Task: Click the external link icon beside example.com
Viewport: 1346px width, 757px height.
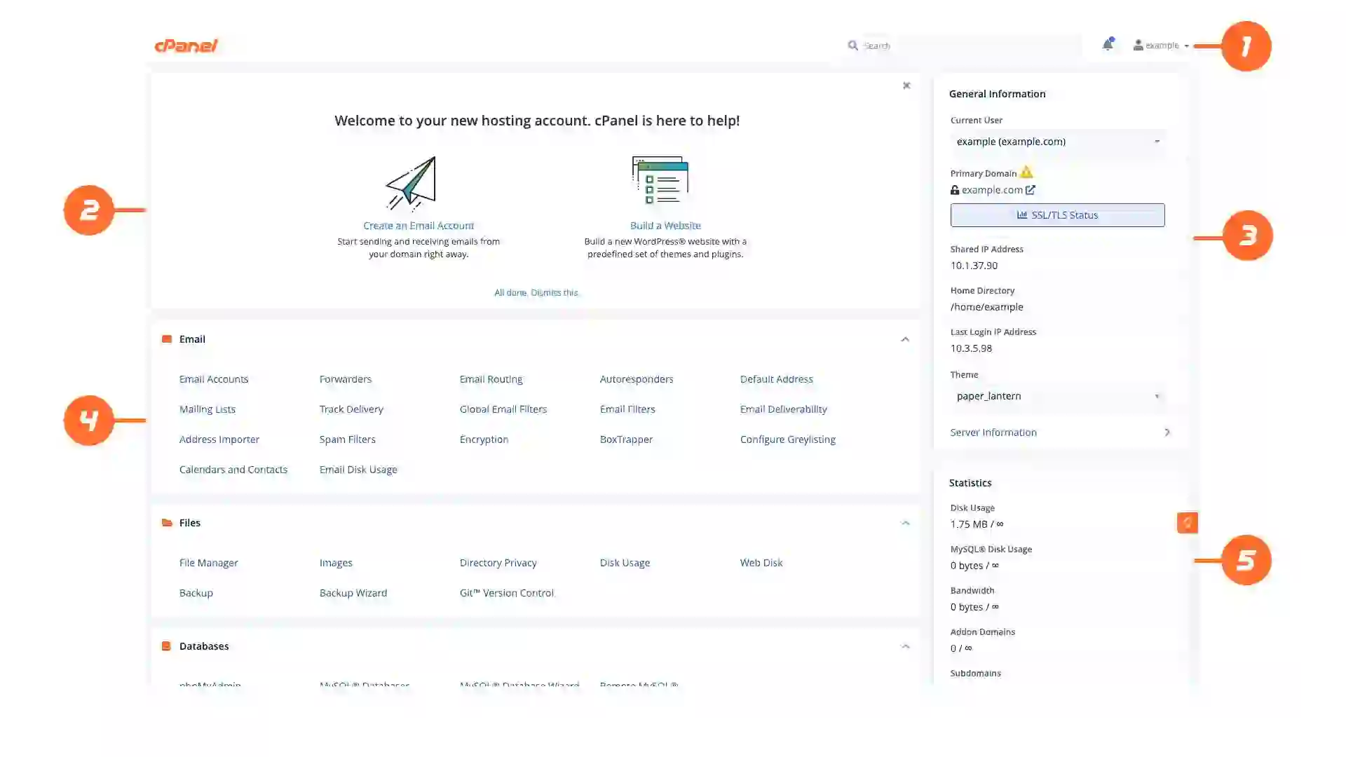Action: [1030, 190]
